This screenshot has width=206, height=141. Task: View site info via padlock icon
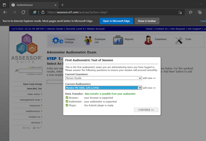pos(43,12)
